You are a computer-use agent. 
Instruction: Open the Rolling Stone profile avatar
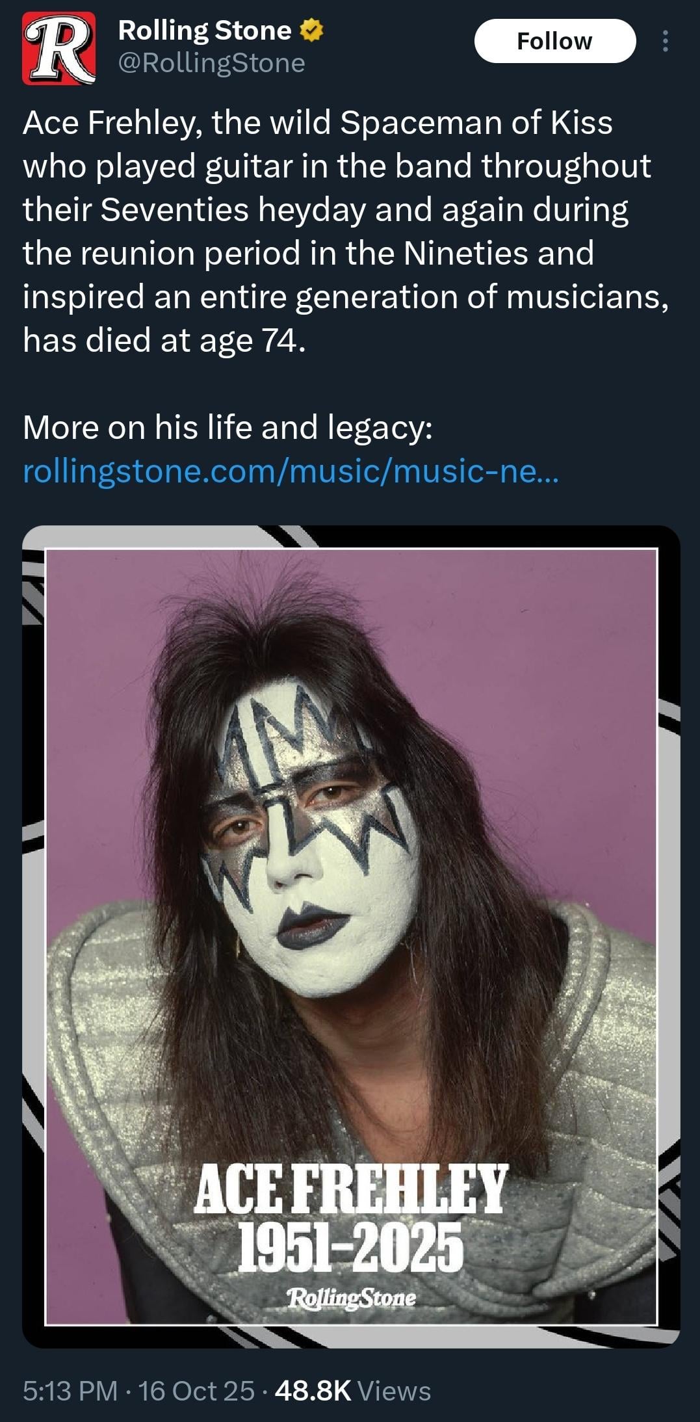click(59, 48)
